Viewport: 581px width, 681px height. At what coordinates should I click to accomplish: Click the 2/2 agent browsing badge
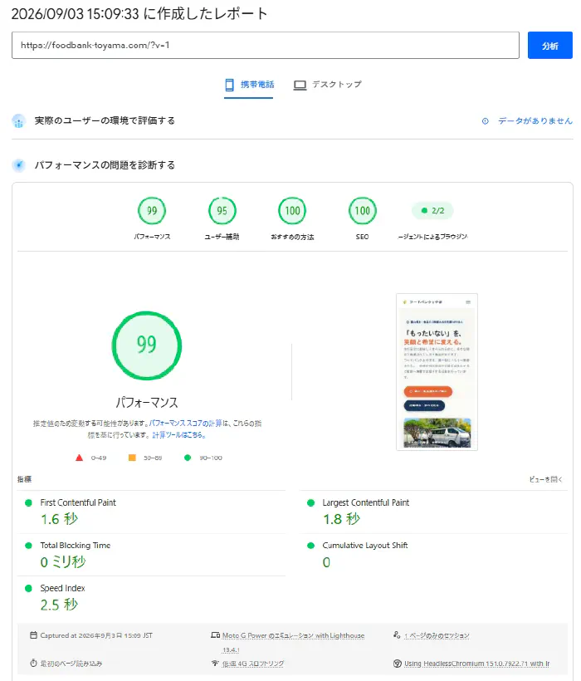pos(432,211)
